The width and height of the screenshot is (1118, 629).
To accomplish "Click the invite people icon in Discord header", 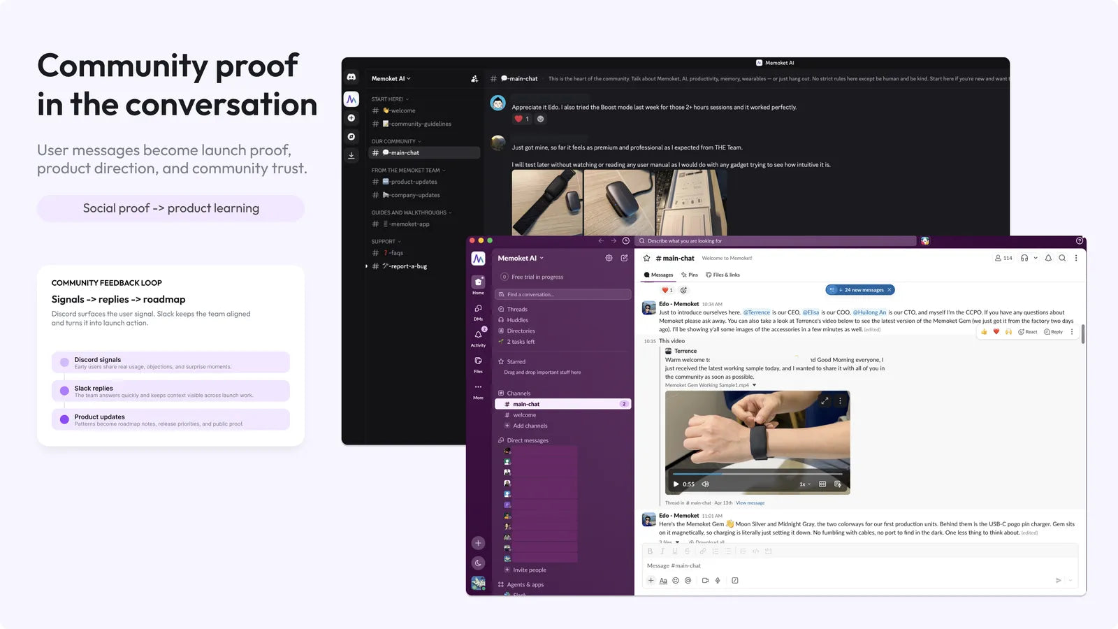I will pyautogui.click(x=474, y=79).
